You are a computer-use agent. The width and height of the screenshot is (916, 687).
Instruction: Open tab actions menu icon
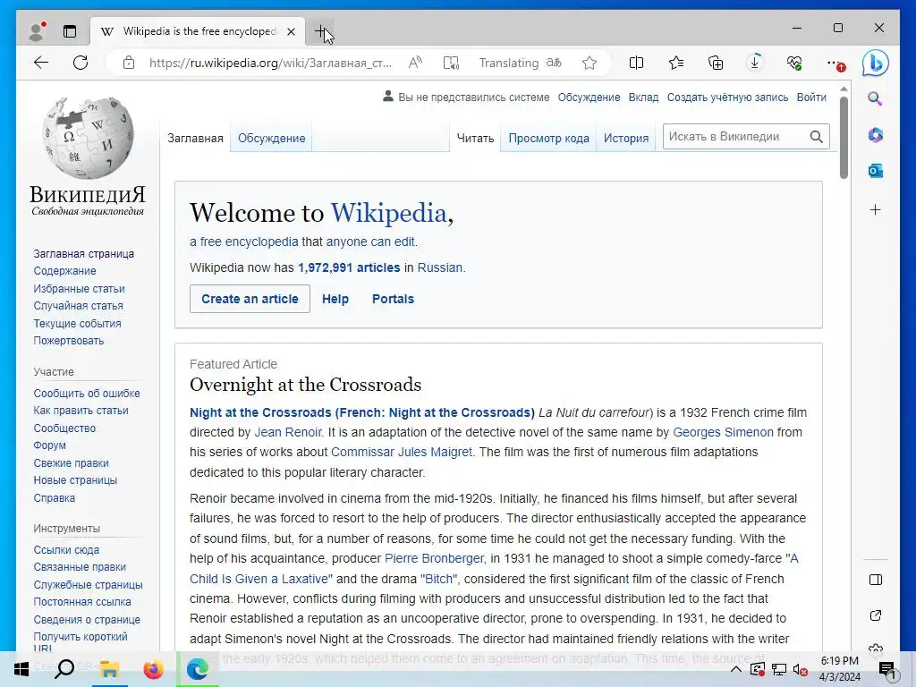click(x=70, y=31)
